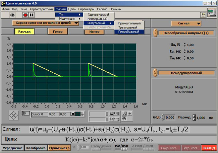The width and height of the screenshot is (218, 153).
Task: Open the Цепь menu
Action: pos(72,9)
